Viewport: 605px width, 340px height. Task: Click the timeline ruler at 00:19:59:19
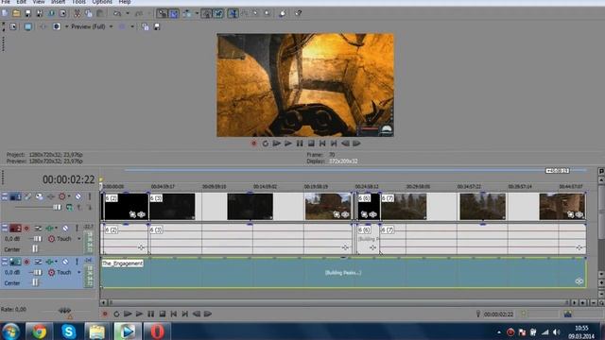(x=316, y=187)
